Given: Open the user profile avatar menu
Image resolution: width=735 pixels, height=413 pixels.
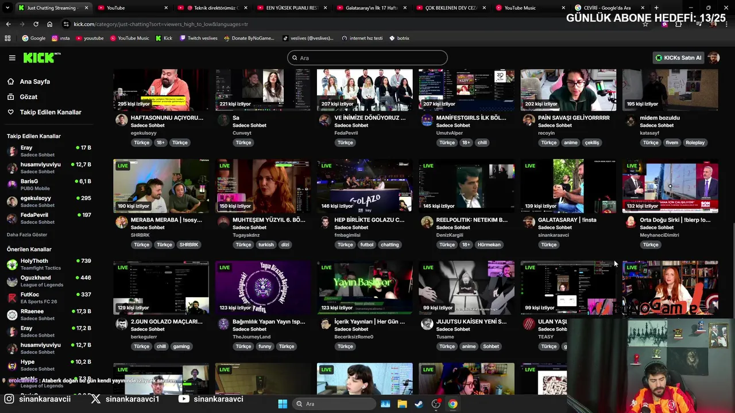Looking at the screenshot, I should click(x=714, y=57).
